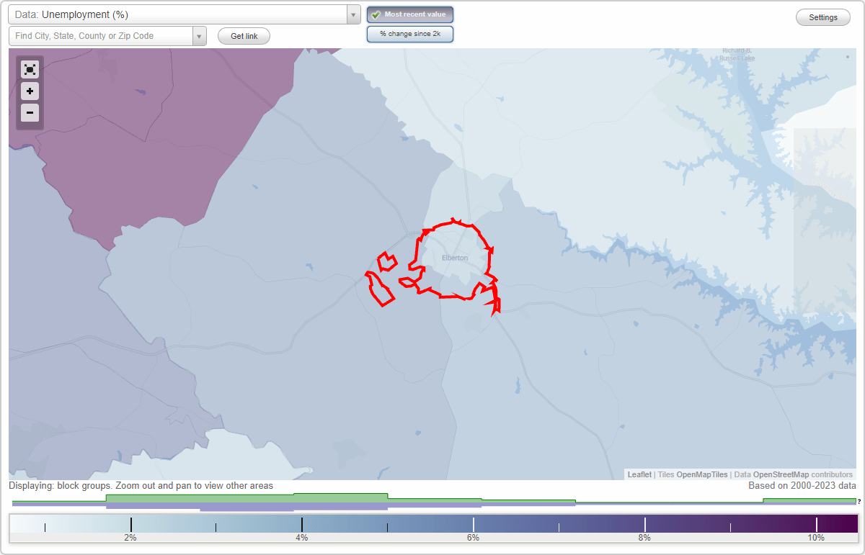The width and height of the screenshot is (865, 555).
Task: Click the question mark beside the histogram
Action: pyautogui.click(x=859, y=502)
